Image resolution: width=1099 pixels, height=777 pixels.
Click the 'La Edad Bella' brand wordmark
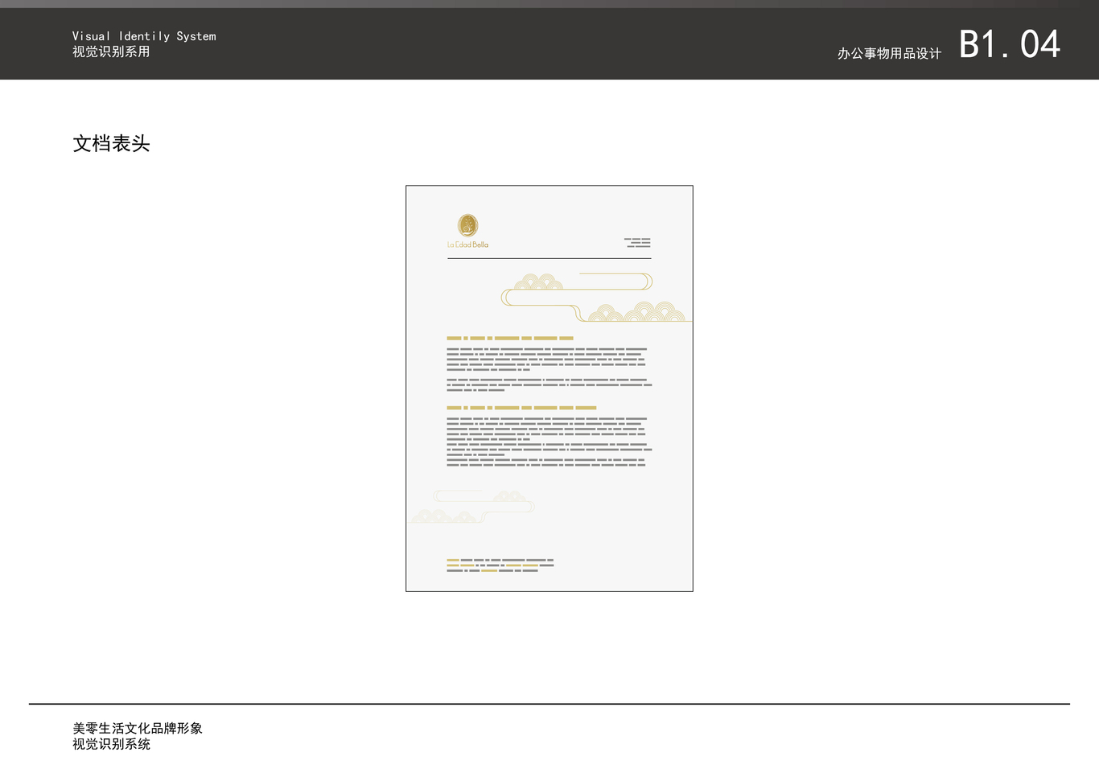468,245
